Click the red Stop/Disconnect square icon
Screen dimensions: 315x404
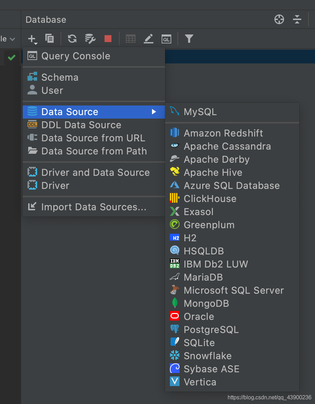[108, 39]
